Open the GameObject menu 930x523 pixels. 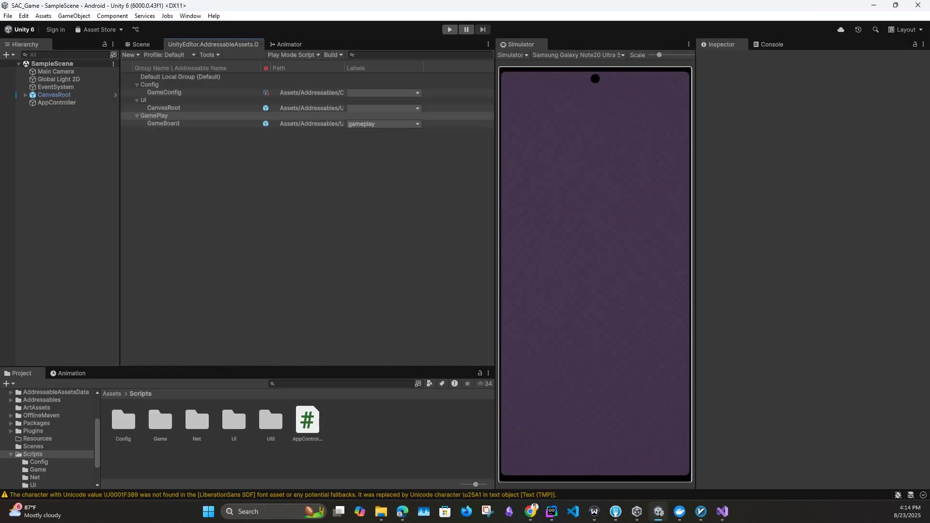[x=74, y=16]
